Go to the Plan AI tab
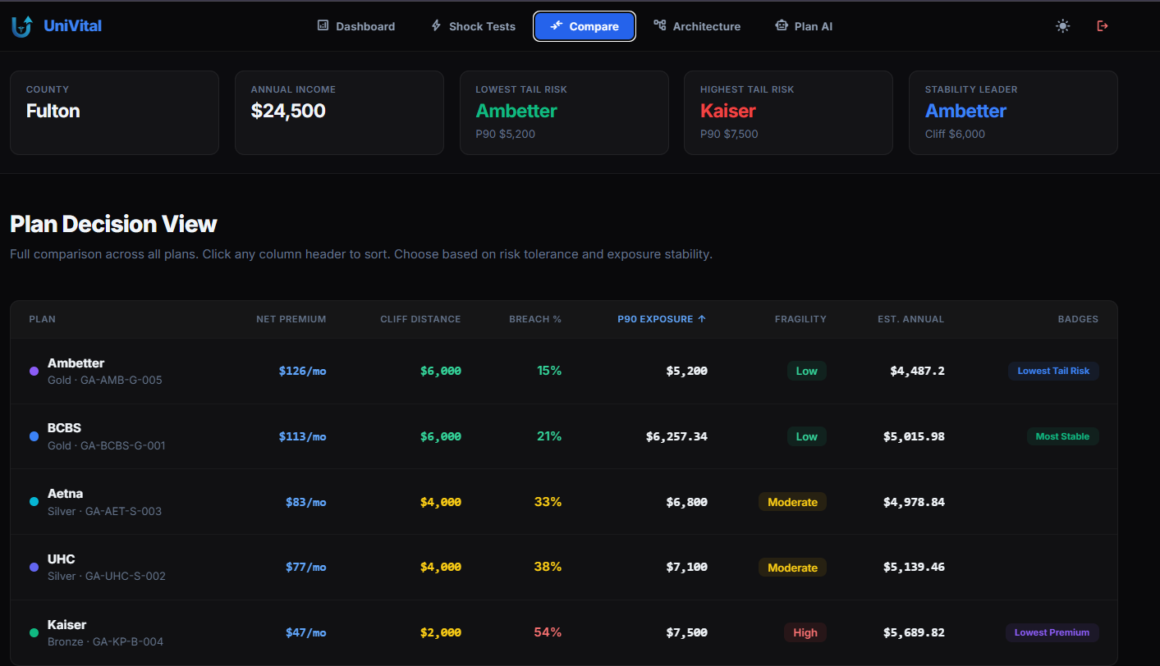Screen dimensions: 1160x666 tap(804, 26)
